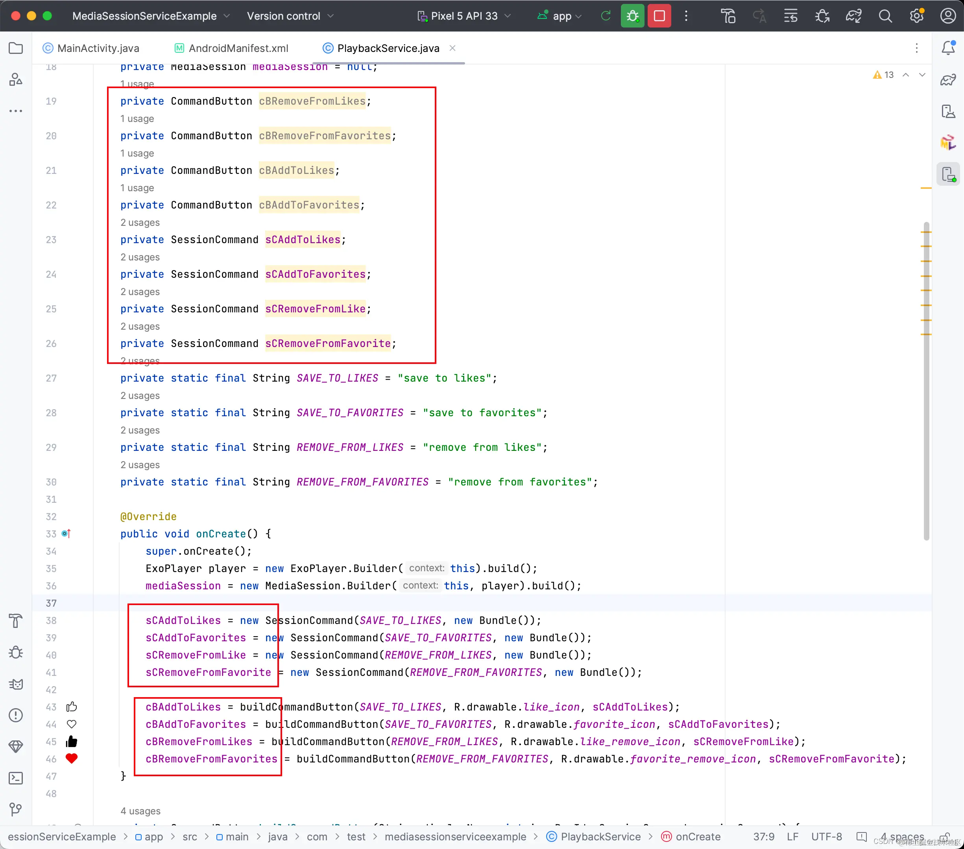Open the Logcat tool window
The width and height of the screenshot is (964, 849).
pos(16,684)
